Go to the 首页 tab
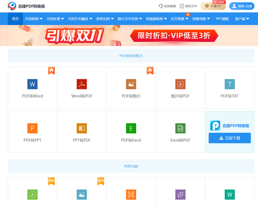Viewport: 258px width, 203px height. point(15,19)
